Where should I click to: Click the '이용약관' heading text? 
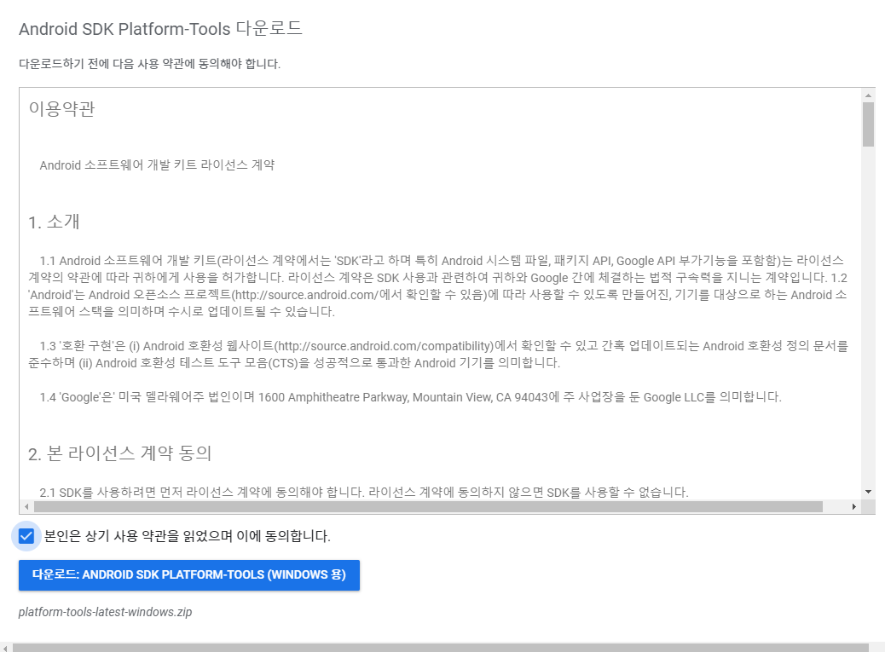coord(61,108)
